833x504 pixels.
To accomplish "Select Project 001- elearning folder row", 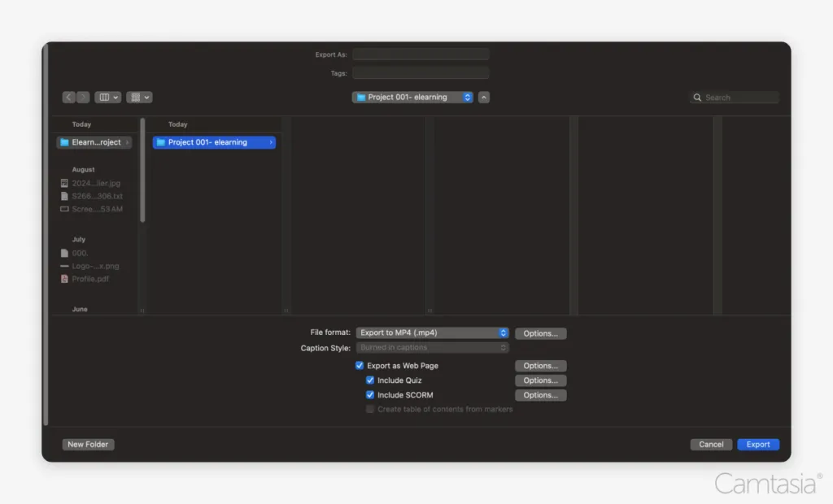I will coord(214,142).
